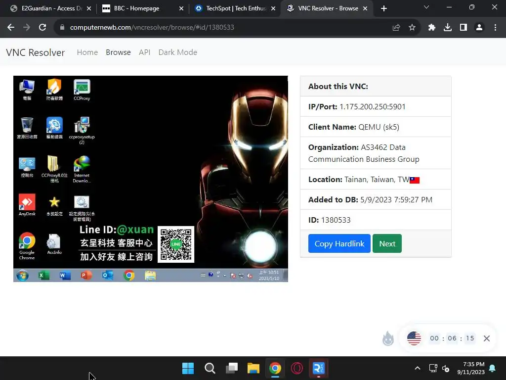Click the network display tray icon
The width and height of the screenshot is (506, 380).
pyautogui.click(x=433, y=368)
